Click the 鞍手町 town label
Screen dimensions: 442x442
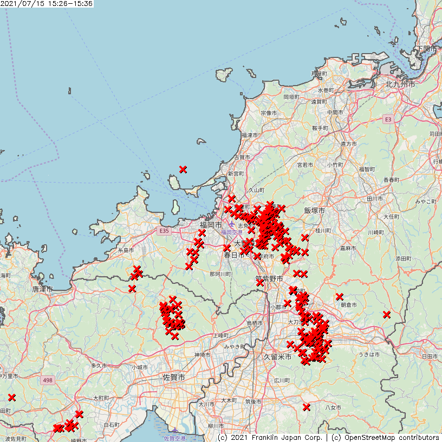point(320,128)
